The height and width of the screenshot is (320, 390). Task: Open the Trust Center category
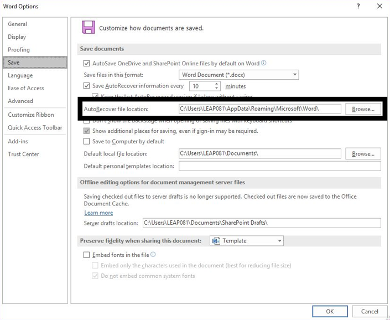pos(23,154)
